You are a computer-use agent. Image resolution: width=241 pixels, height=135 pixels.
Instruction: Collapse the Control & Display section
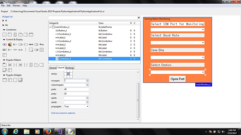point(4,39)
